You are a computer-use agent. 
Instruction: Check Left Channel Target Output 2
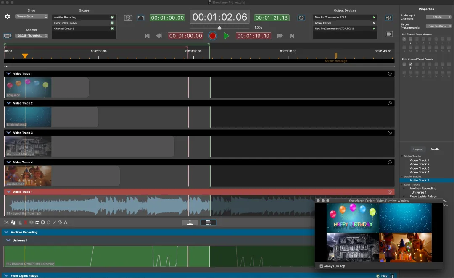tap(410, 39)
